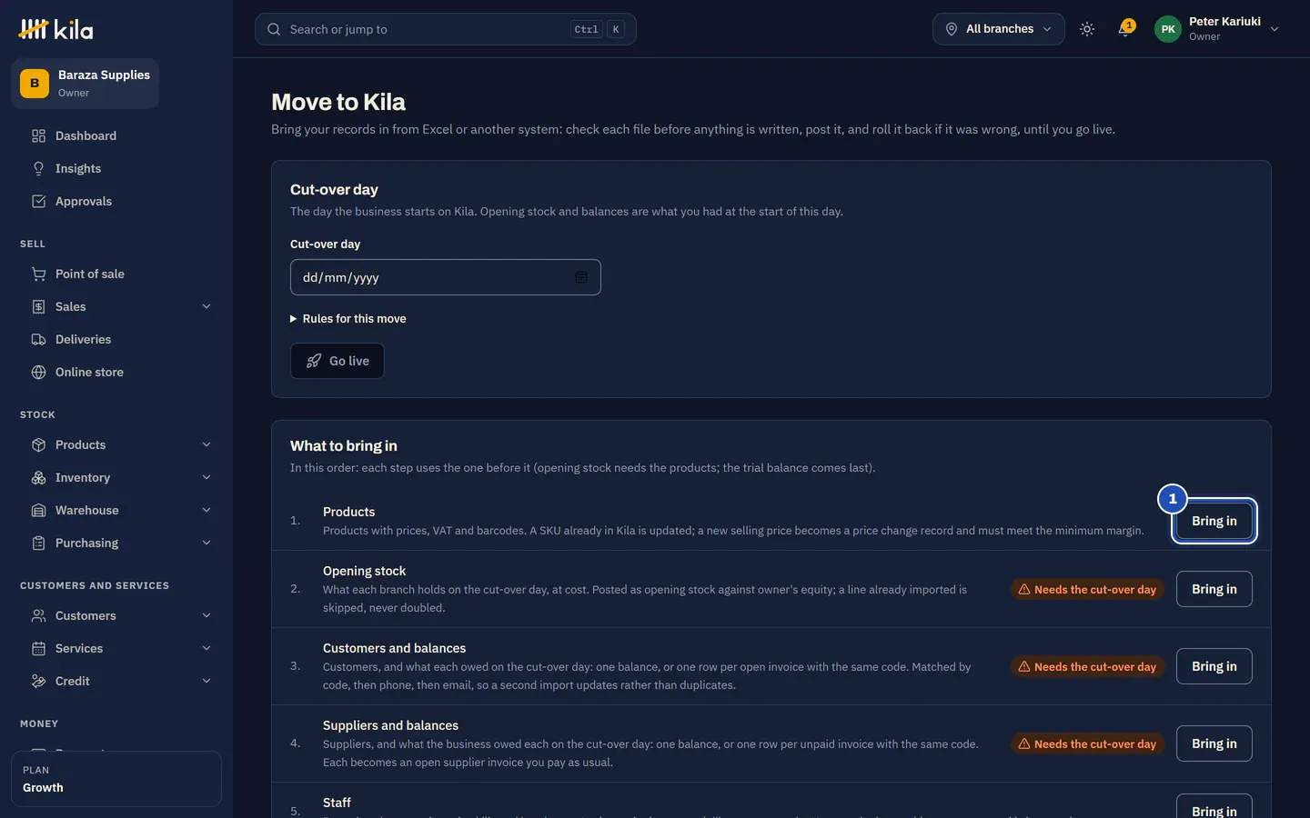Bring in Suppliers and balances
Screen dimensions: 1310x818
[1214, 743]
